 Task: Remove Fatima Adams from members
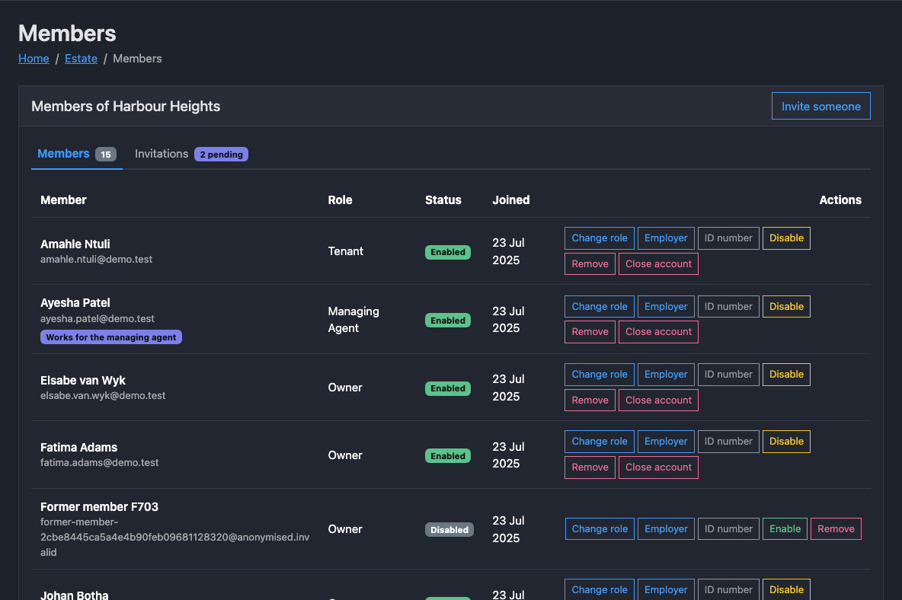(590, 468)
